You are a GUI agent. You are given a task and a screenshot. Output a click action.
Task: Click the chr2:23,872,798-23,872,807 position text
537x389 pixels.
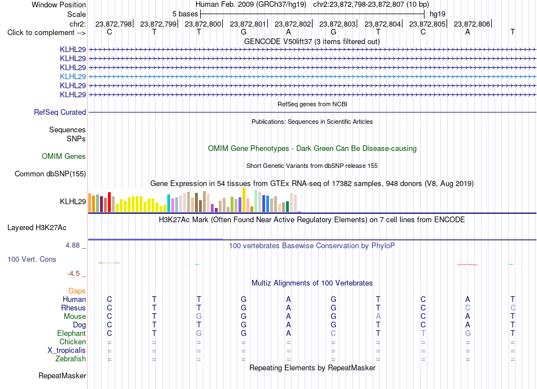coord(371,5)
